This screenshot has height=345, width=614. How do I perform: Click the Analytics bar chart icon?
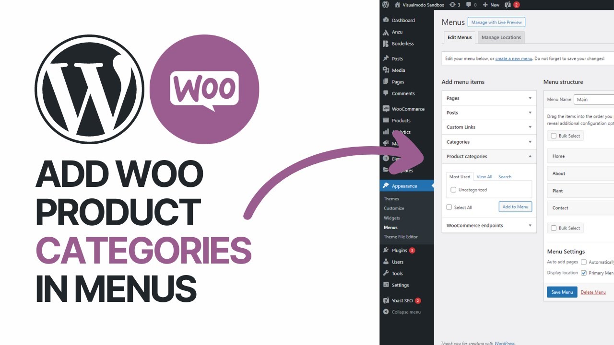(x=386, y=132)
